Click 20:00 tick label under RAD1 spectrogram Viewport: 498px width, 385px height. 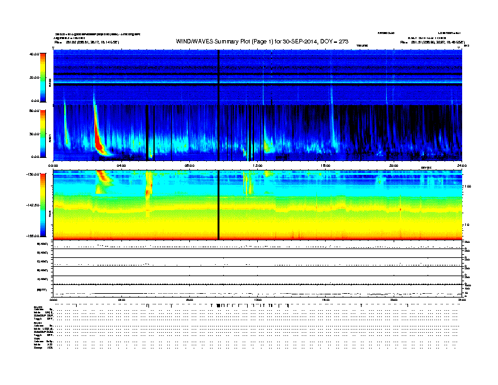pyautogui.click(x=394, y=165)
